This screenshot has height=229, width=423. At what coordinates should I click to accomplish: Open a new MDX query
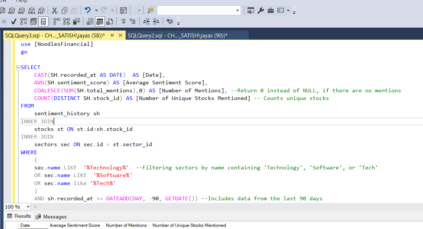(x=12, y=11)
